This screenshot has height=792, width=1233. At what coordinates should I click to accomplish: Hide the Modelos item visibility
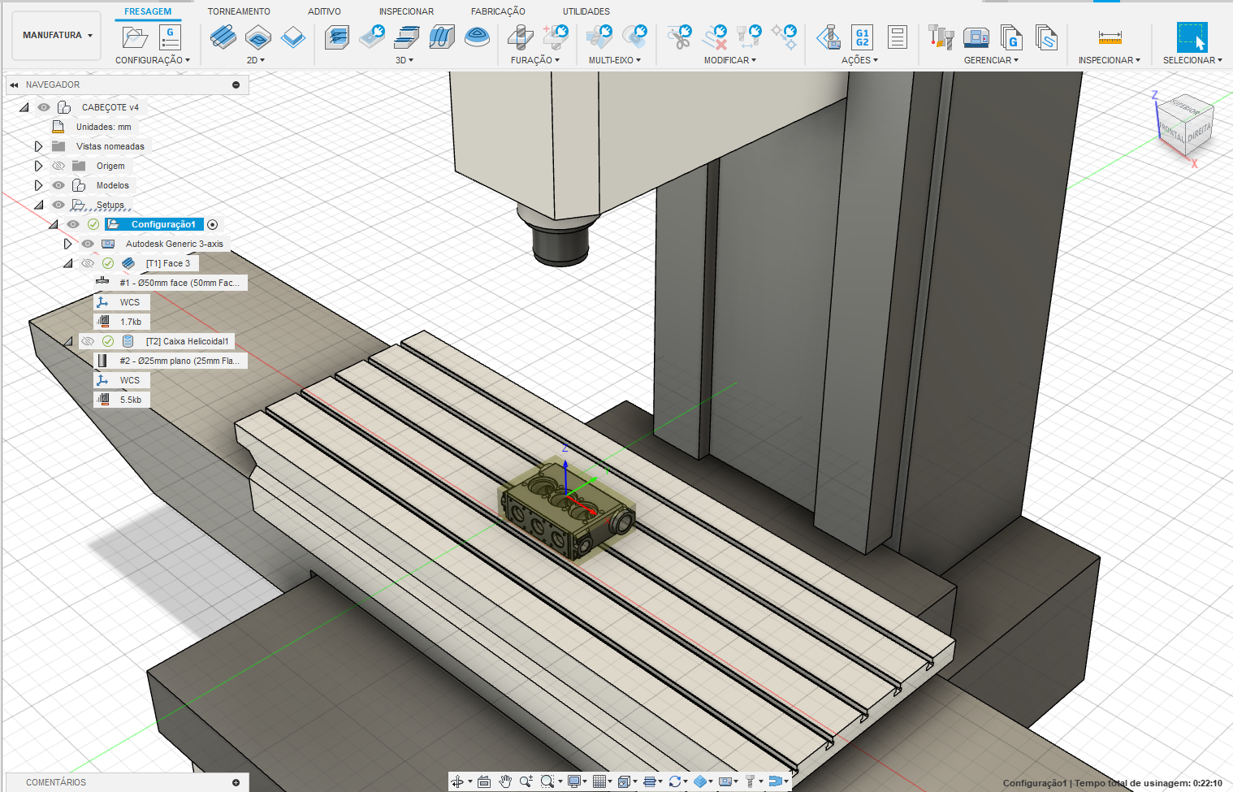58,185
